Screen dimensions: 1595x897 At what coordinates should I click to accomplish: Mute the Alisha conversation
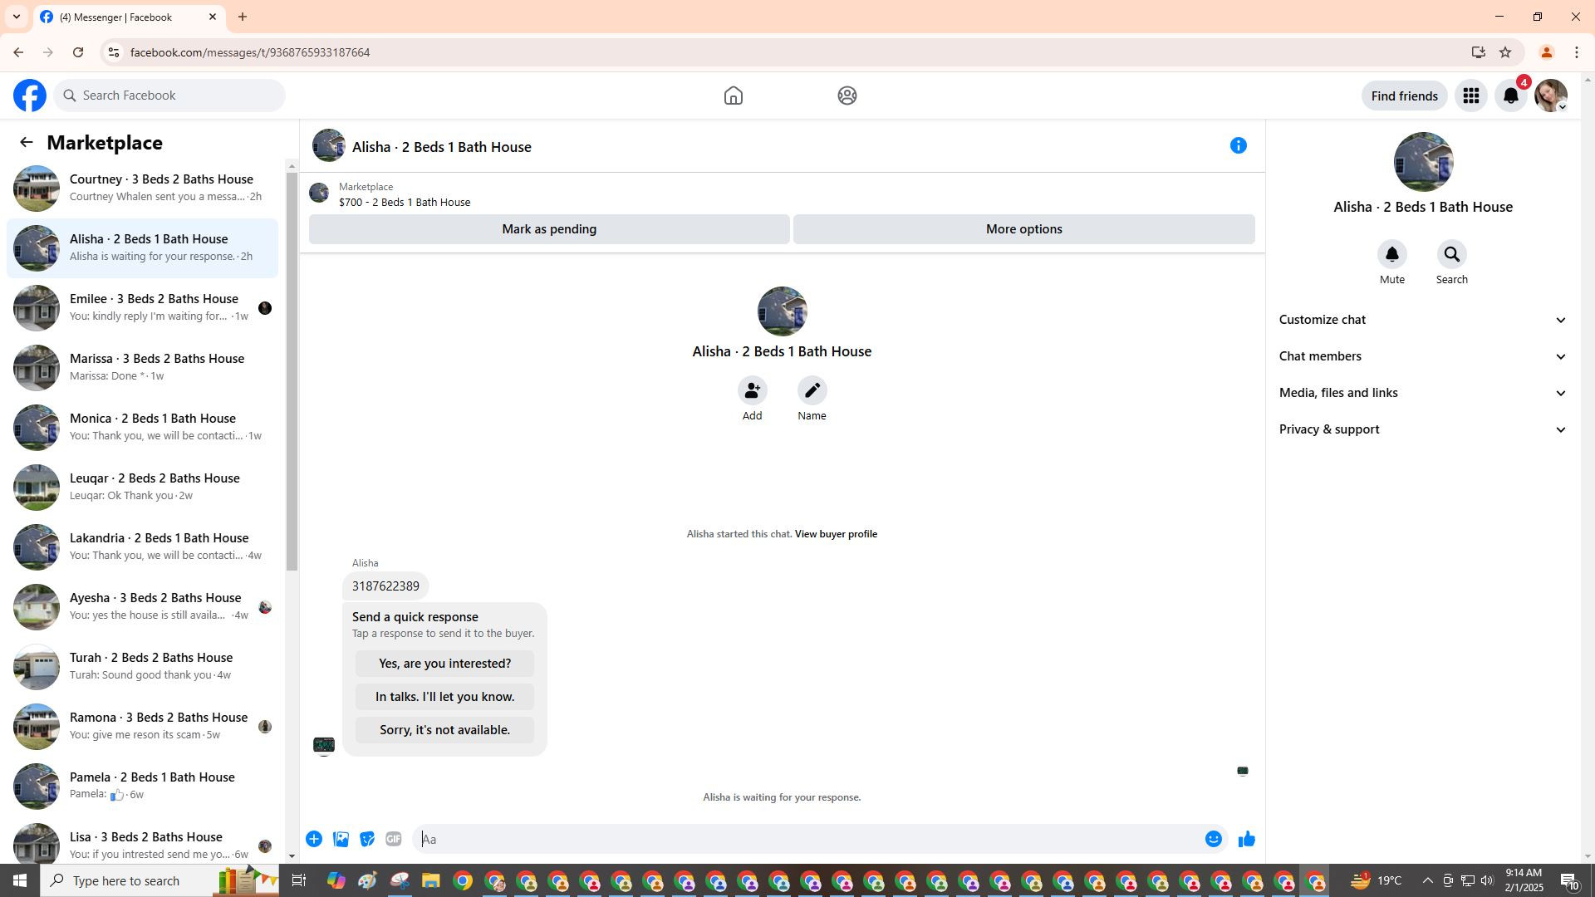[x=1391, y=255]
